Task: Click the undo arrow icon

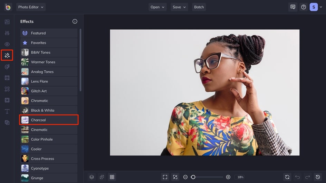Action: [x=298, y=177]
